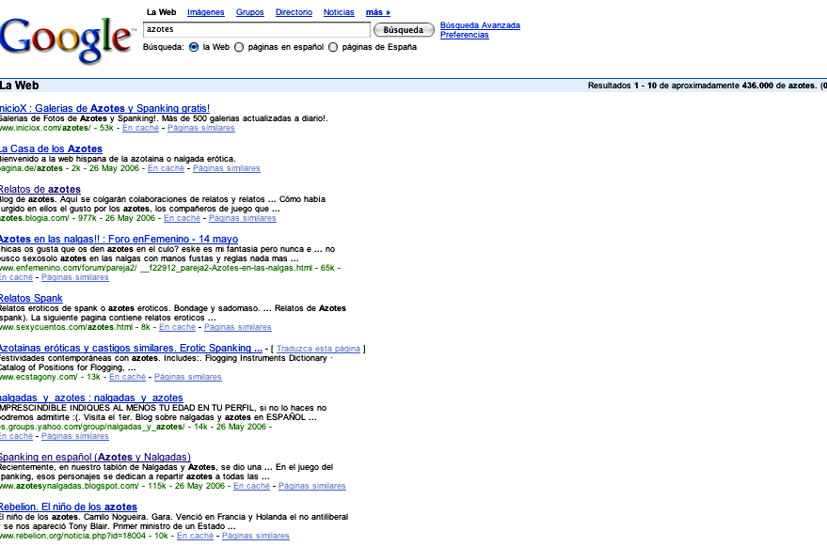Open Preferencias link
Image resolution: width=827 pixels, height=546 pixels.
tap(464, 35)
